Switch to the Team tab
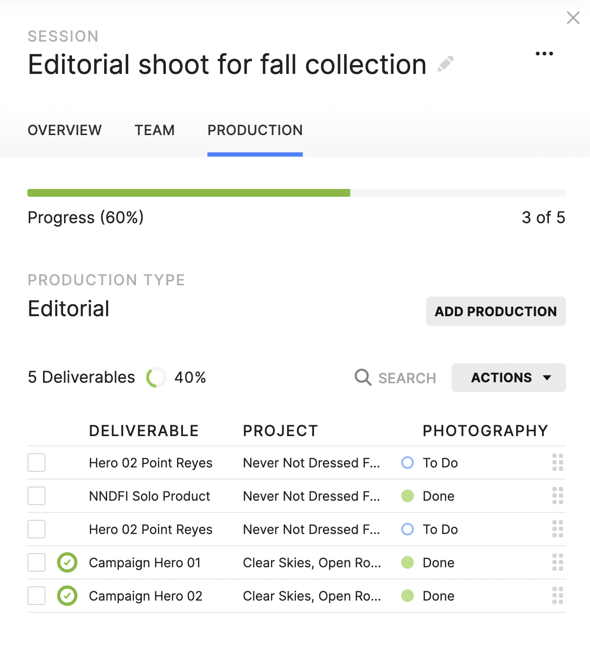This screenshot has width=590, height=650. [x=154, y=130]
